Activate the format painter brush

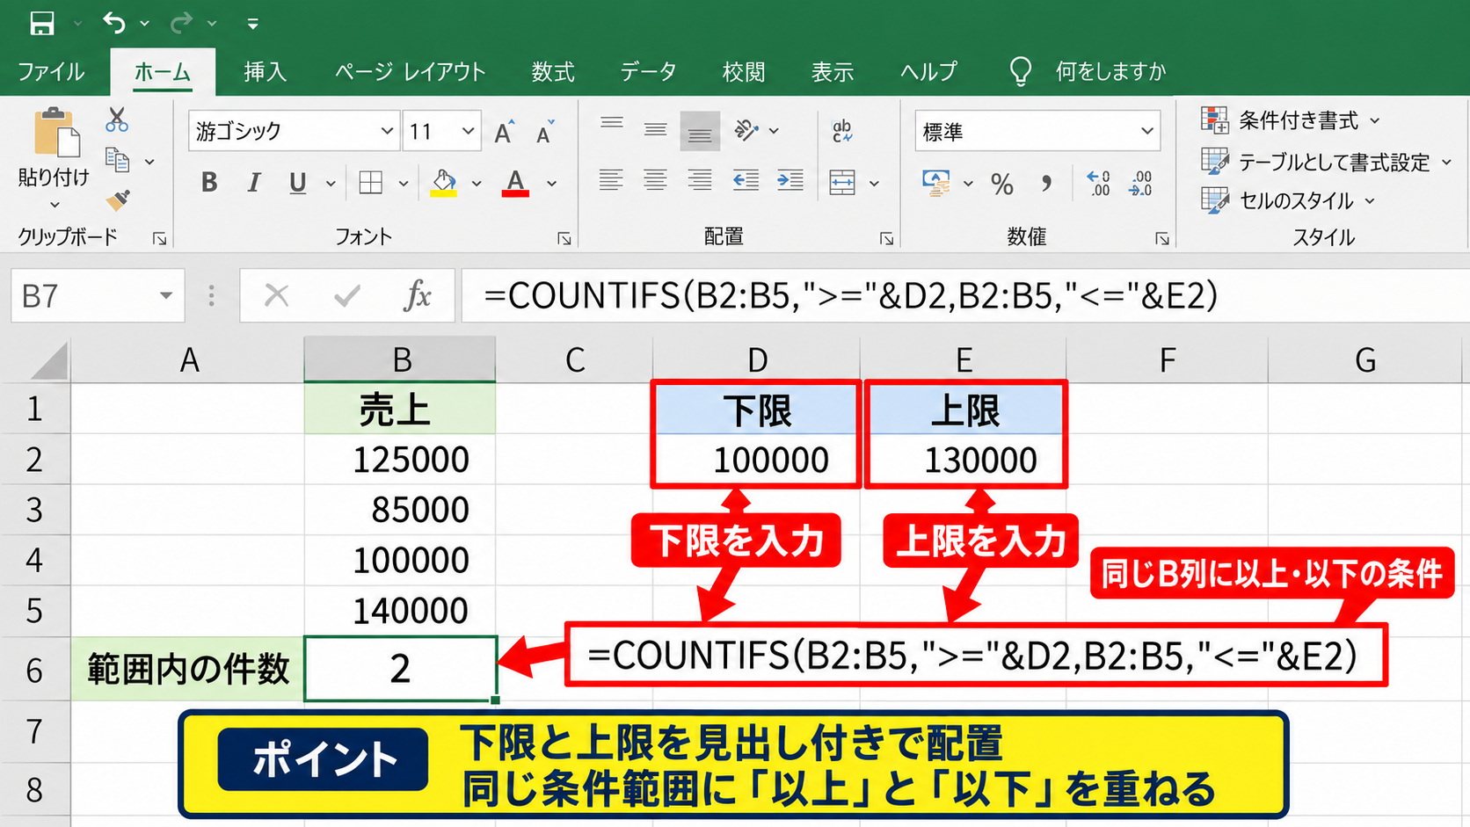click(118, 200)
